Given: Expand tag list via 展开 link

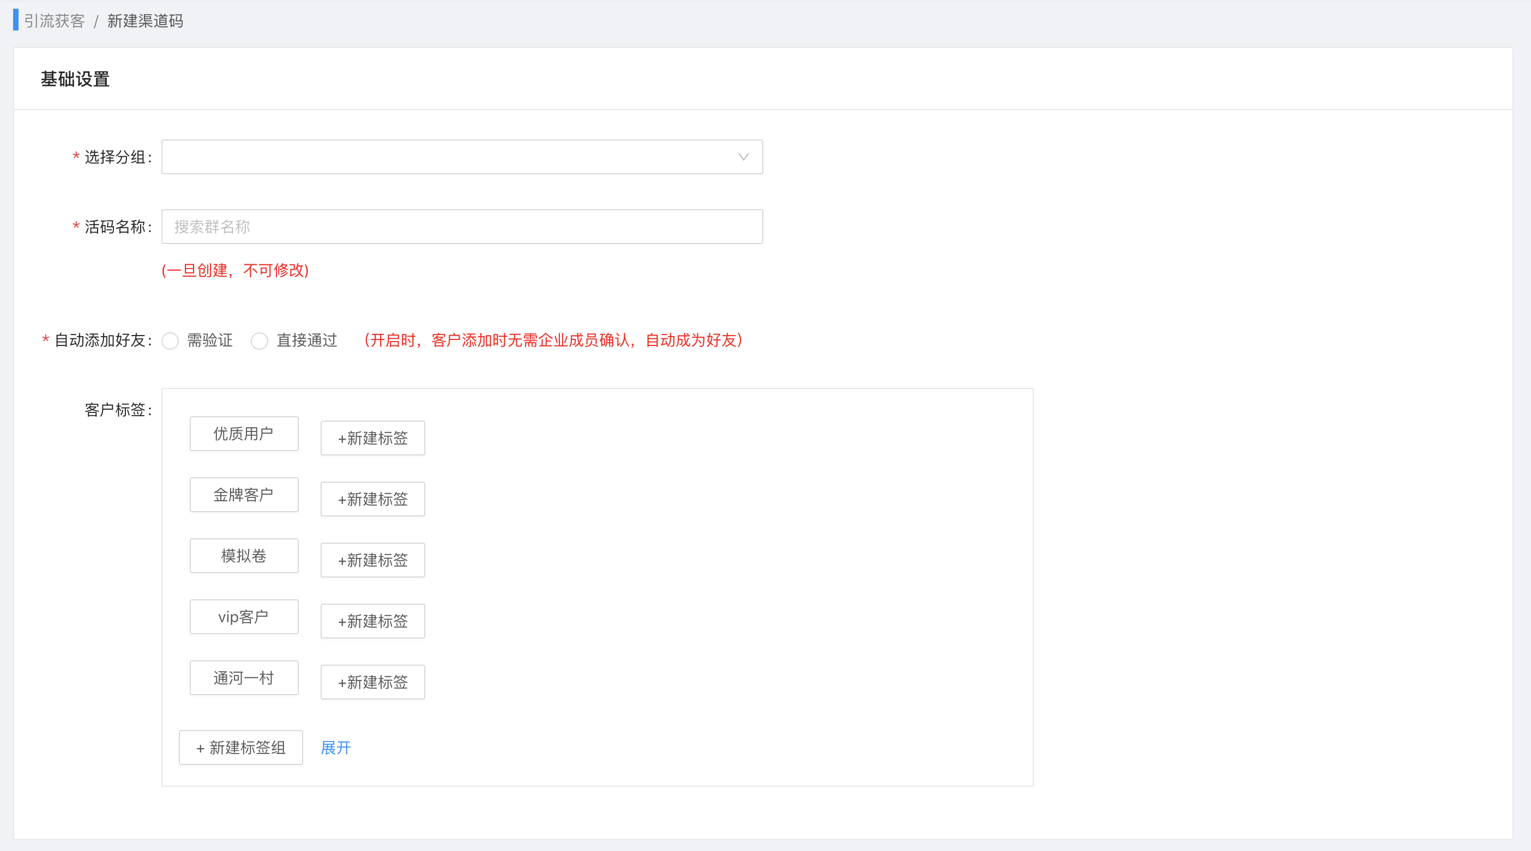Looking at the screenshot, I should [x=336, y=747].
